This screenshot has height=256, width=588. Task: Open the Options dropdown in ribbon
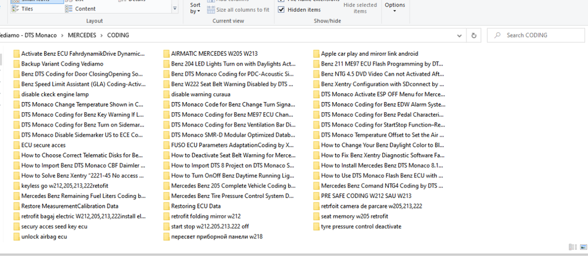pyautogui.click(x=394, y=7)
